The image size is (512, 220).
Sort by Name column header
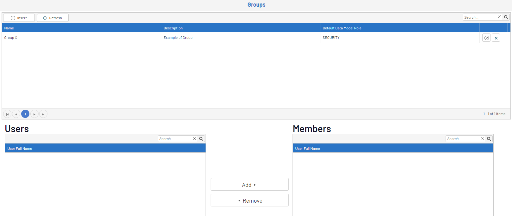82,28
